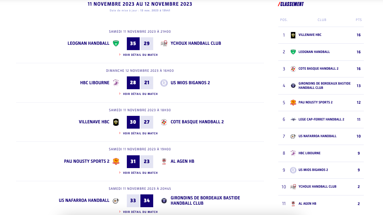Image resolution: width=383 pixels, height=215 pixels.
Task: Click Girondins de Bordeaux Bastide standings logo
Action: point(293,86)
